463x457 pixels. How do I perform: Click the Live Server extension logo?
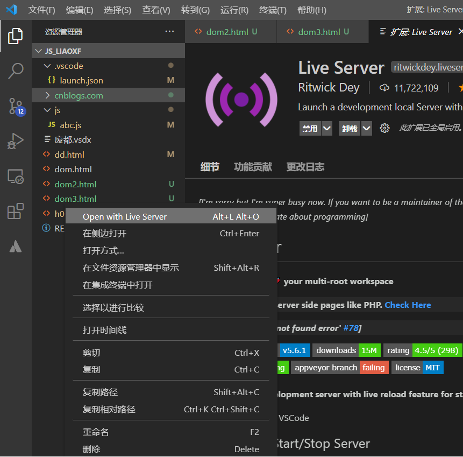(241, 100)
